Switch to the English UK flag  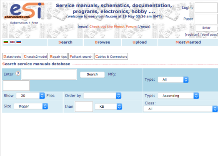(x=12, y=42)
